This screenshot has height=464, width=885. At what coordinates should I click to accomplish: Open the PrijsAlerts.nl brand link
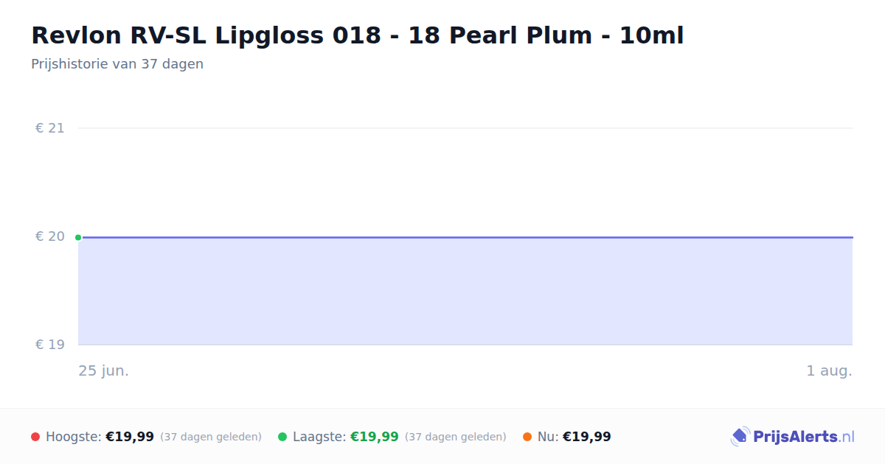[792, 437]
